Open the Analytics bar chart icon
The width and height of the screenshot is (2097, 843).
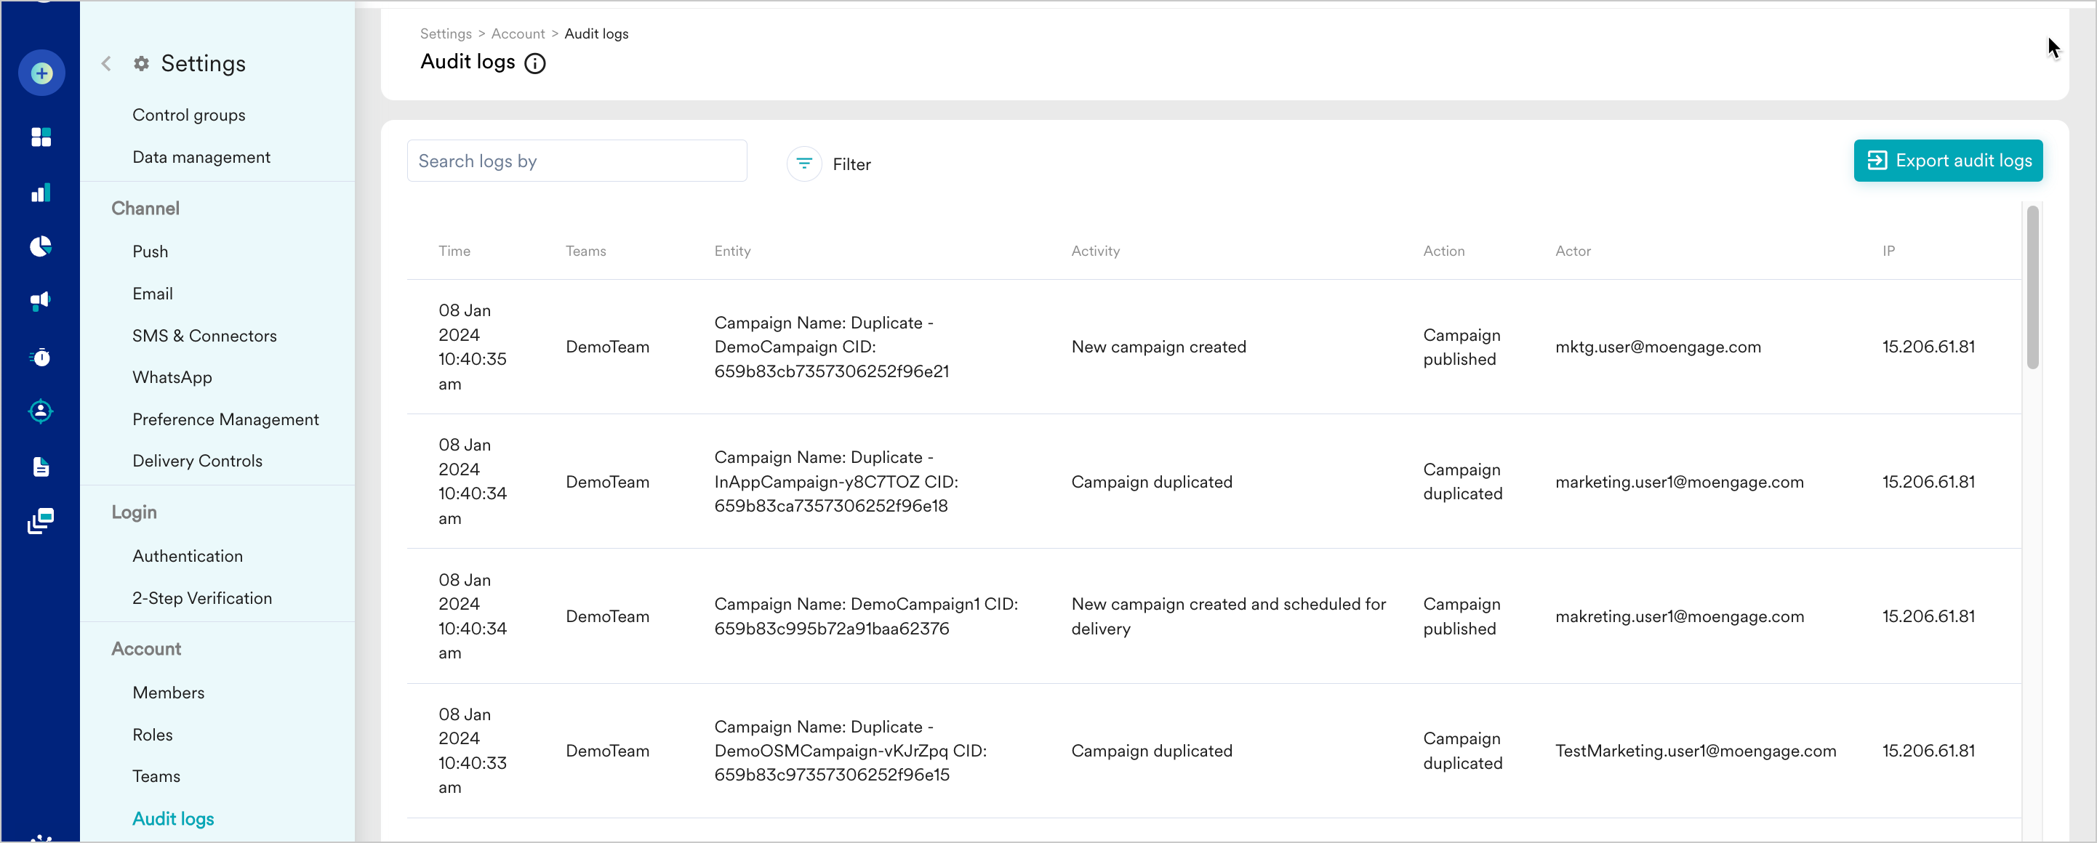pyautogui.click(x=41, y=193)
